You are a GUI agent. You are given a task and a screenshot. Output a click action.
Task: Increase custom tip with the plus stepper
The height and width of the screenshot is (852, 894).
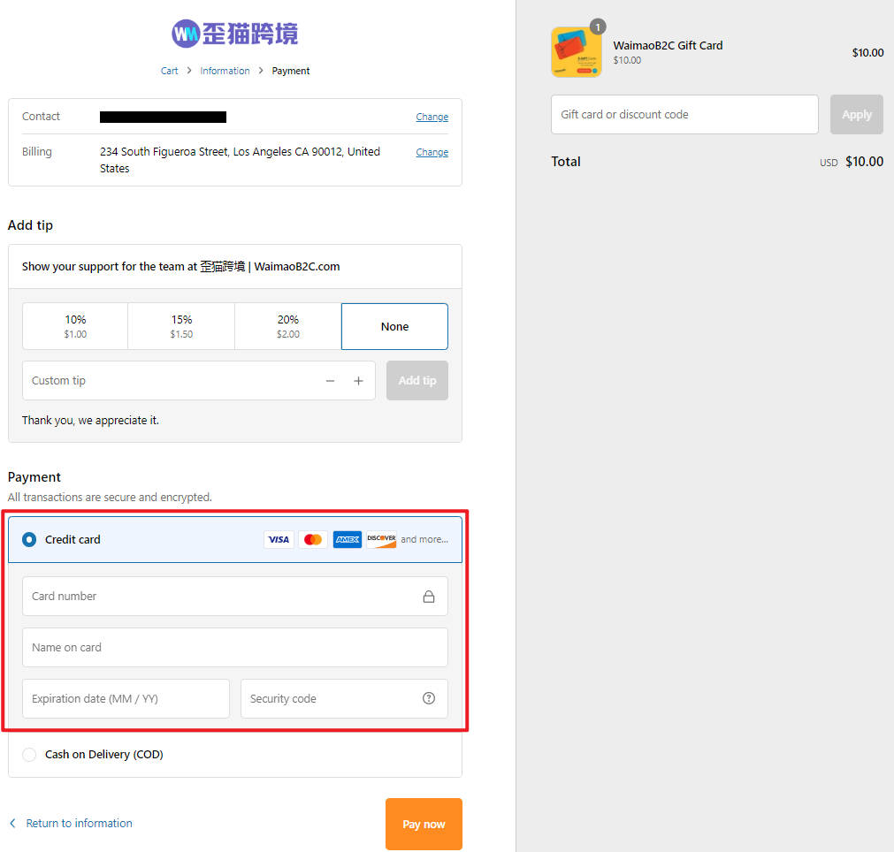tap(358, 380)
